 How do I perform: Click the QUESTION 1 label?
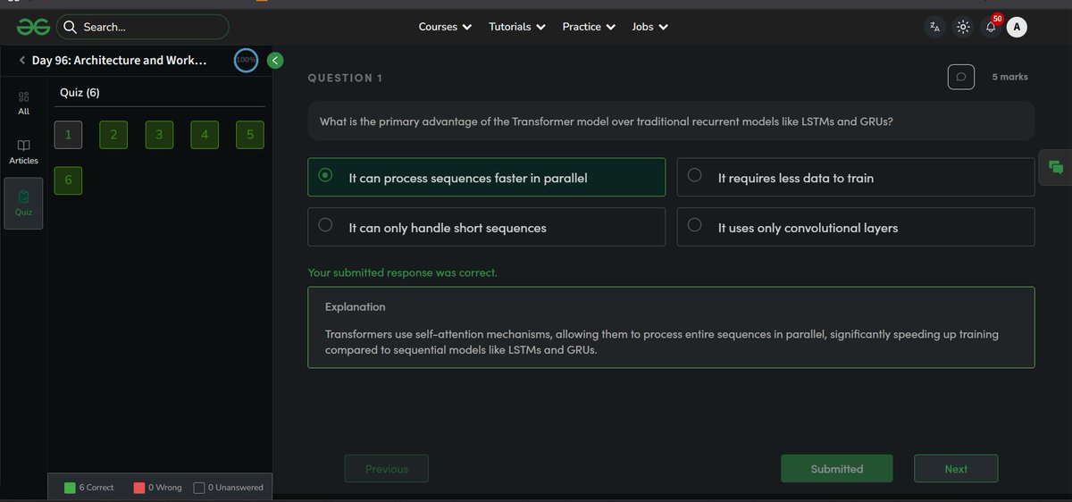click(x=345, y=78)
